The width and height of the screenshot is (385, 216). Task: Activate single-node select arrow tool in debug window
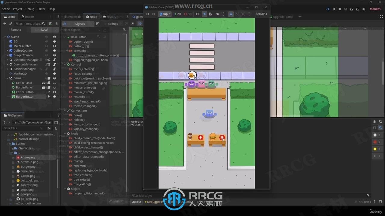click(204, 14)
